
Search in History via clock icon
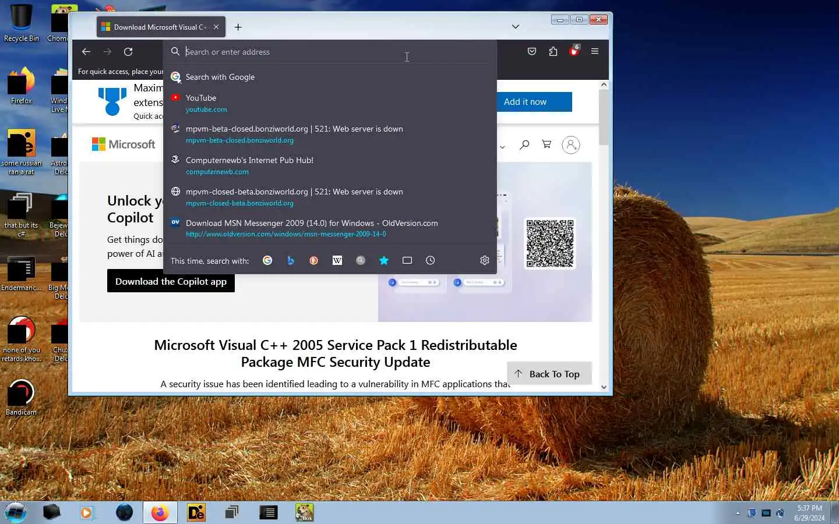[431, 260]
